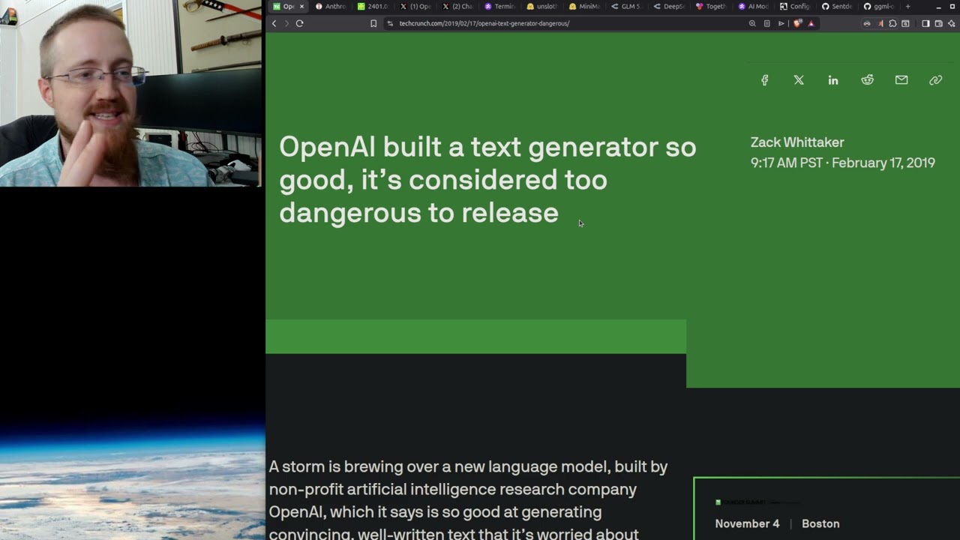Open Brave Shields lion icon
This screenshot has height=540, width=960.
[x=797, y=23]
